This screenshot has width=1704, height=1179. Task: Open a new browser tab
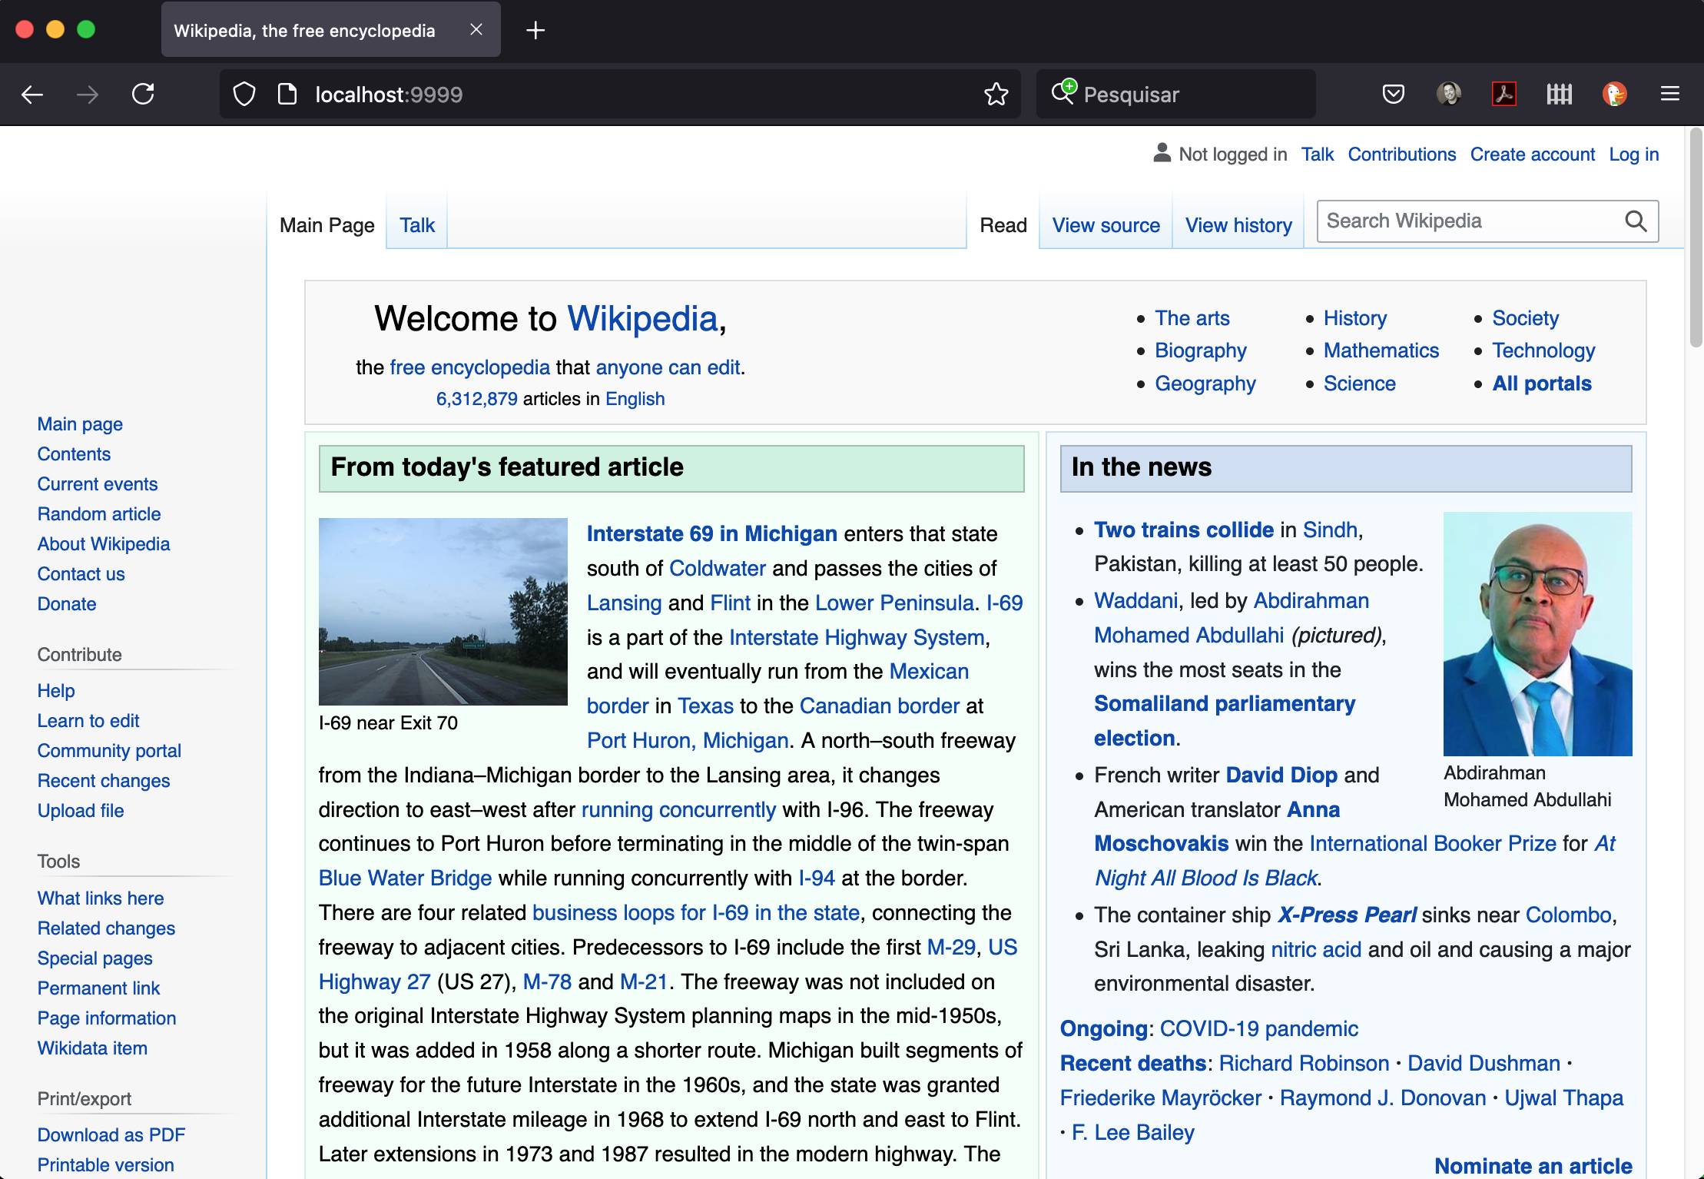click(x=535, y=30)
